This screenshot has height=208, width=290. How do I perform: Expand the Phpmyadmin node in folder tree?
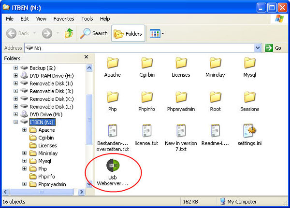coord(25,184)
